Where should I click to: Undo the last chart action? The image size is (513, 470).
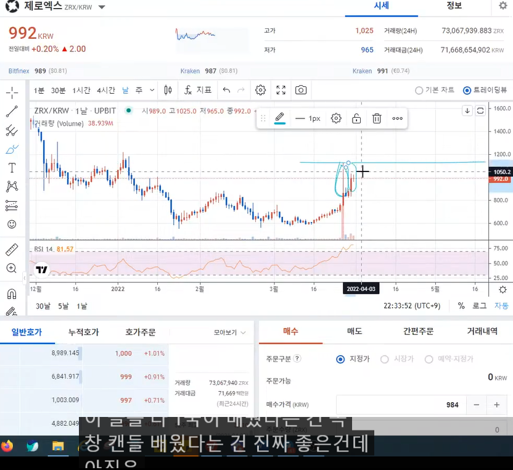pyautogui.click(x=226, y=90)
